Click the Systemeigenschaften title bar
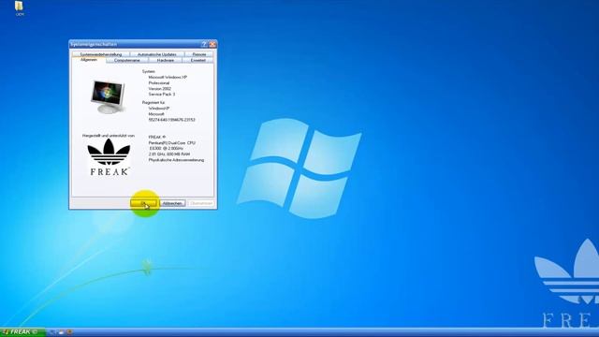This screenshot has height=337, width=599. [x=135, y=44]
